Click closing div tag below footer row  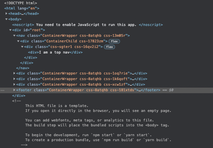[19, 96]
